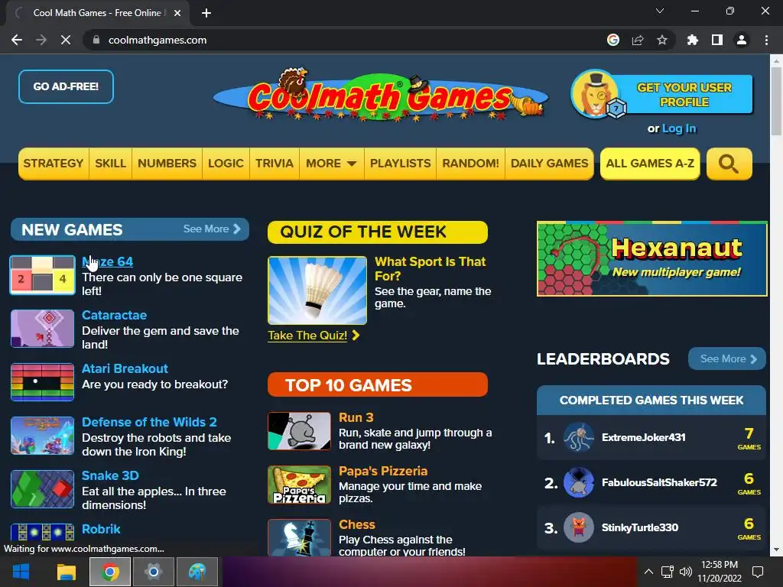Show hidden tray icons chevron
The image size is (783, 587).
coord(648,572)
